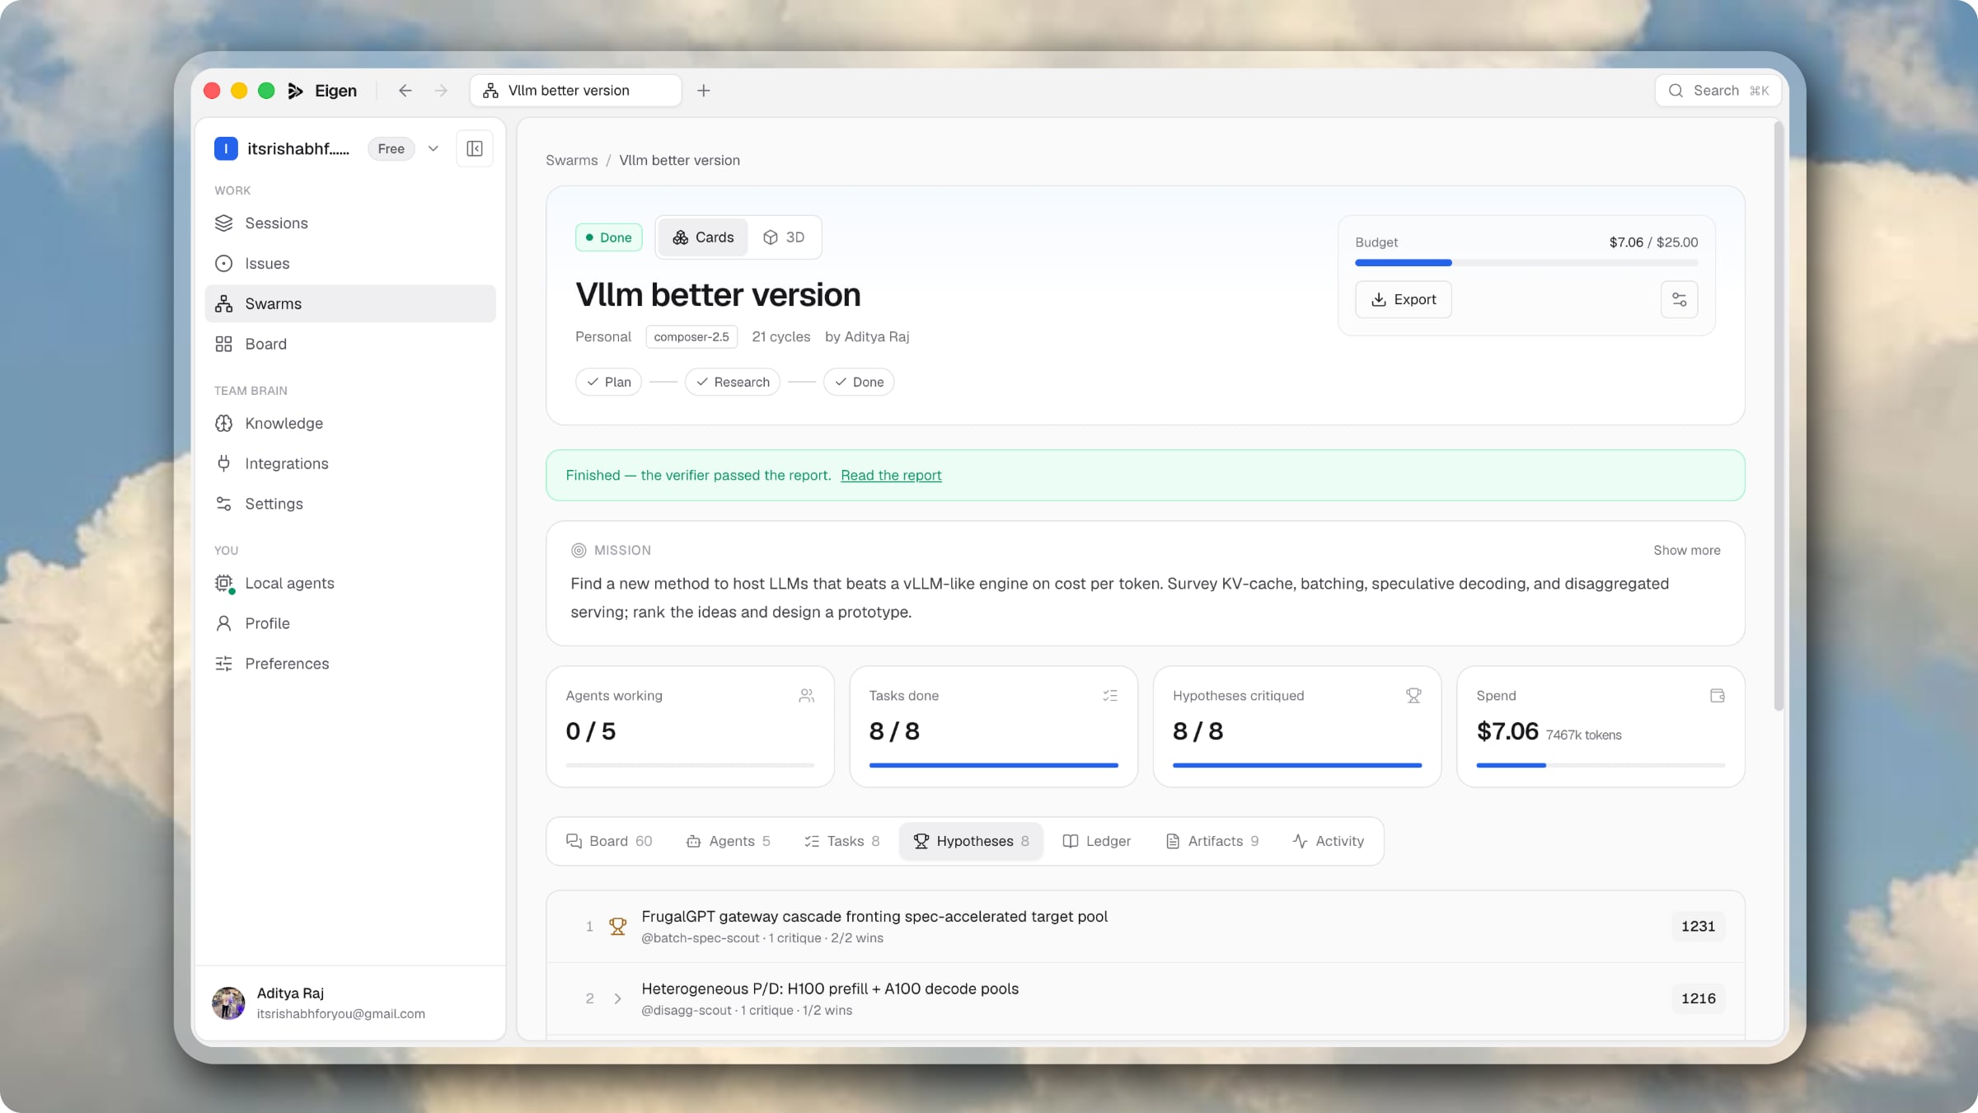Open Local agents in the sidebar

[x=350, y=583]
